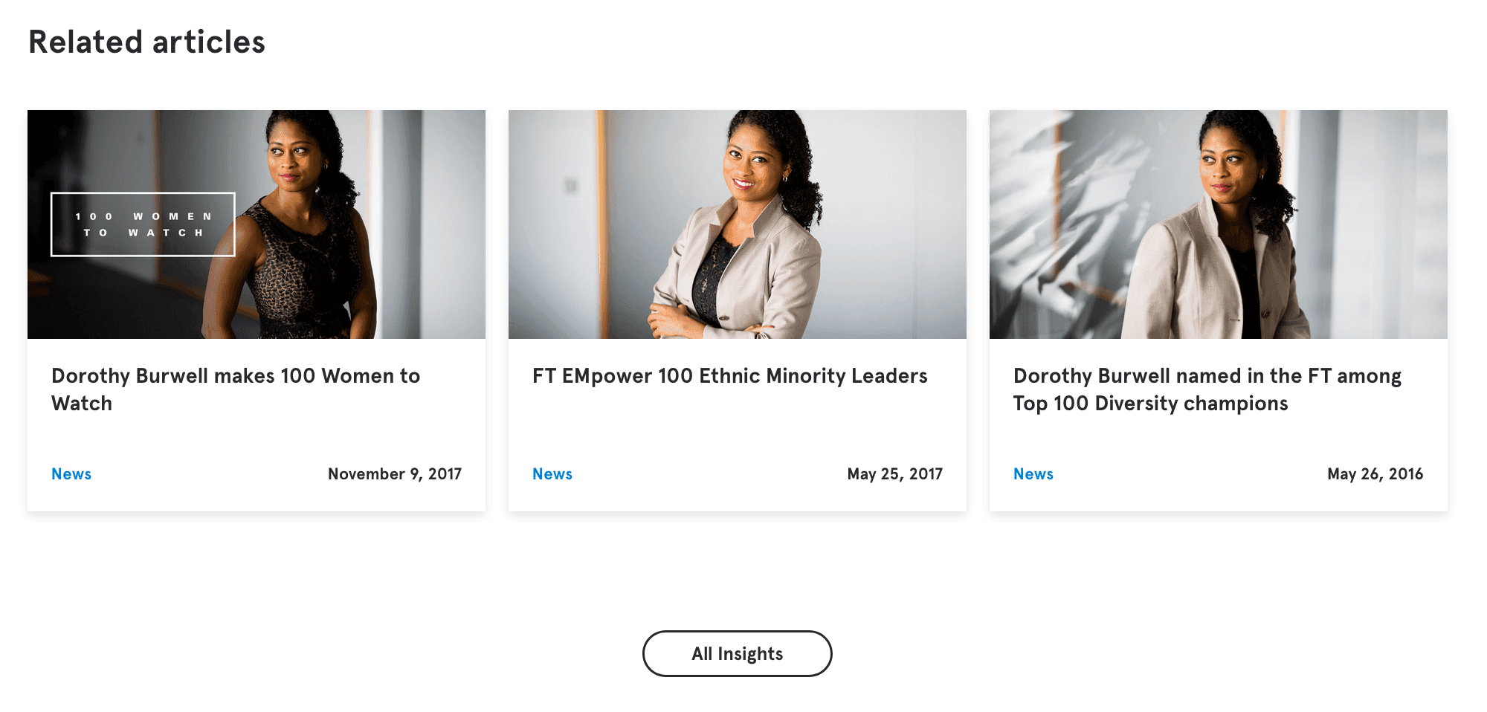
Task: Click the title text FT EMpower 100 Ethnic Minority Leaders
Action: click(730, 376)
